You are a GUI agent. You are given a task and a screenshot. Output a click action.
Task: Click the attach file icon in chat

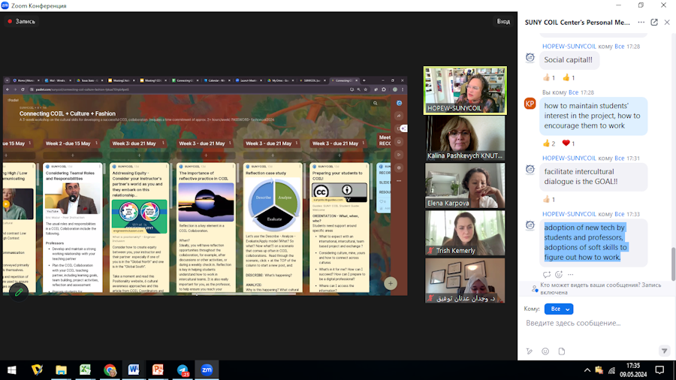(x=561, y=351)
